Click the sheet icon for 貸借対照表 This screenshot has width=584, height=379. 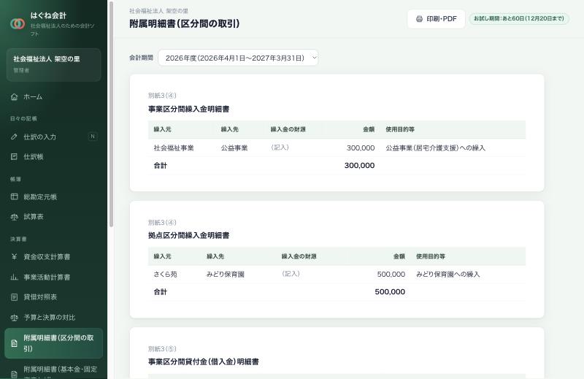pos(14,297)
